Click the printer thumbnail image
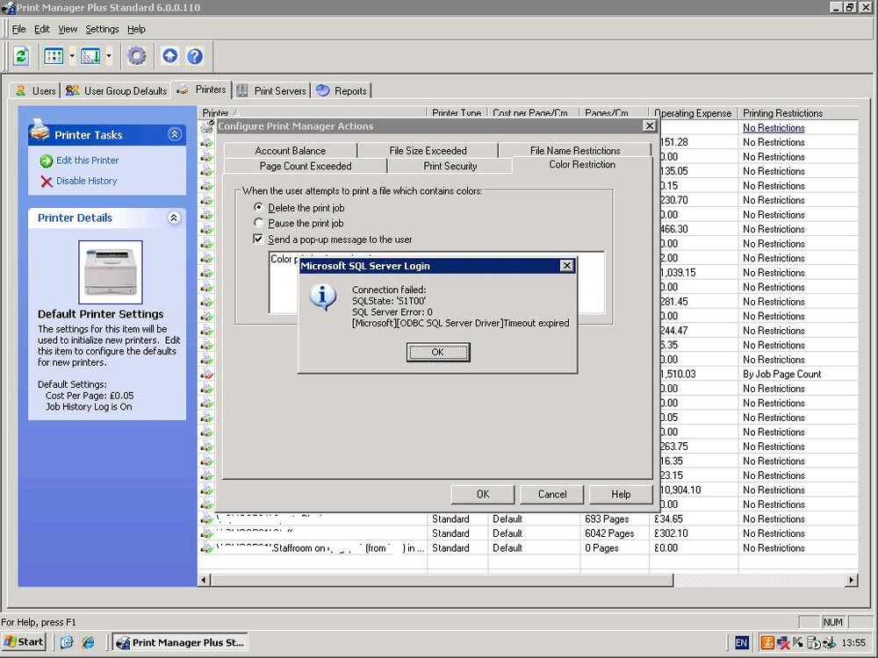Image resolution: width=878 pixels, height=658 pixels. 111,273
